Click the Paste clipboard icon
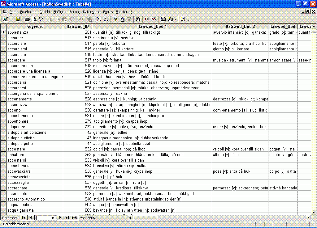317x228 pixels. [64, 19]
